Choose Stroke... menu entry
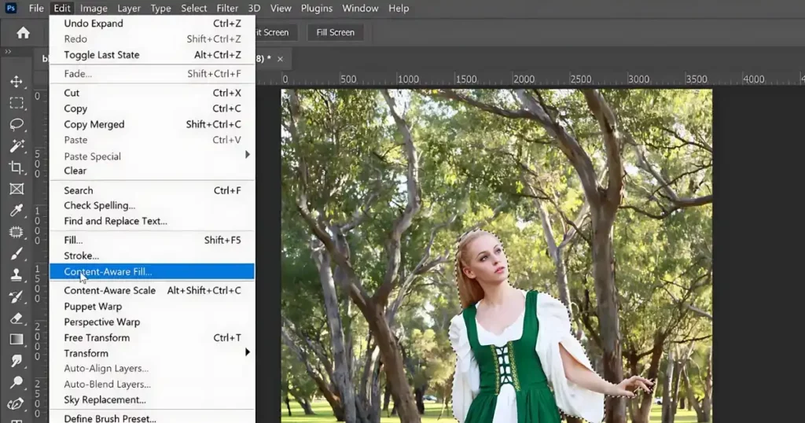The height and width of the screenshot is (423, 805). tap(152, 256)
